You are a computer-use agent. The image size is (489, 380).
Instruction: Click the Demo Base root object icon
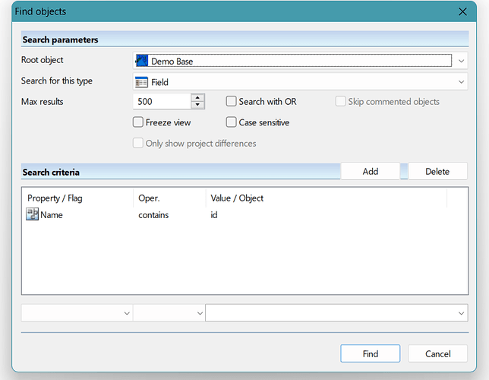point(142,61)
